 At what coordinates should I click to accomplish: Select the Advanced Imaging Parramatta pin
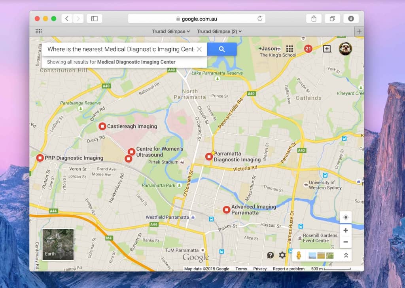click(227, 210)
